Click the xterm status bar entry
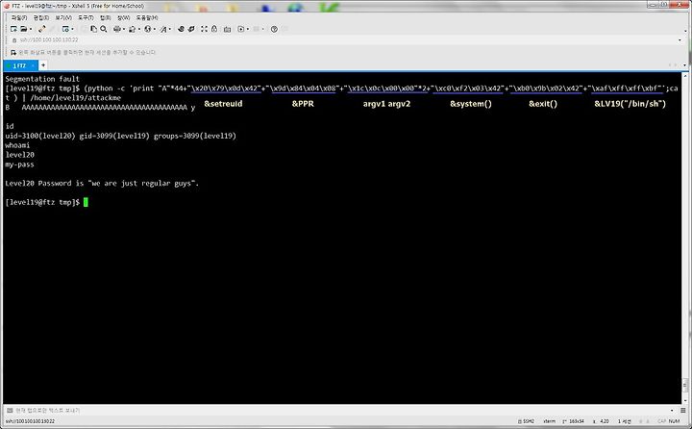This screenshot has width=692, height=429. pyautogui.click(x=549, y=421)
